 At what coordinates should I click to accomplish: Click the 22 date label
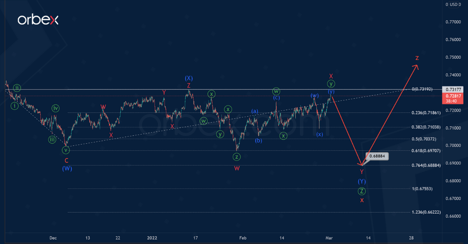point(118,238)
